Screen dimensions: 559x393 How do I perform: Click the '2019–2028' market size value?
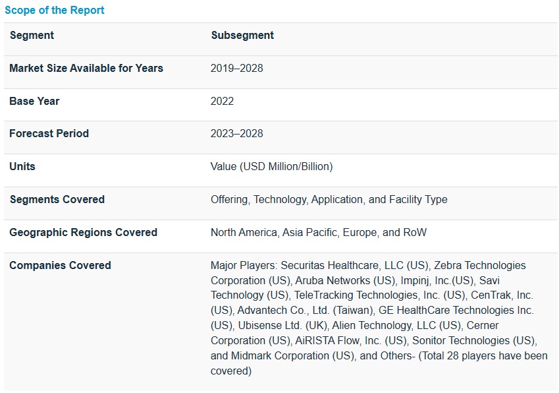236,68
